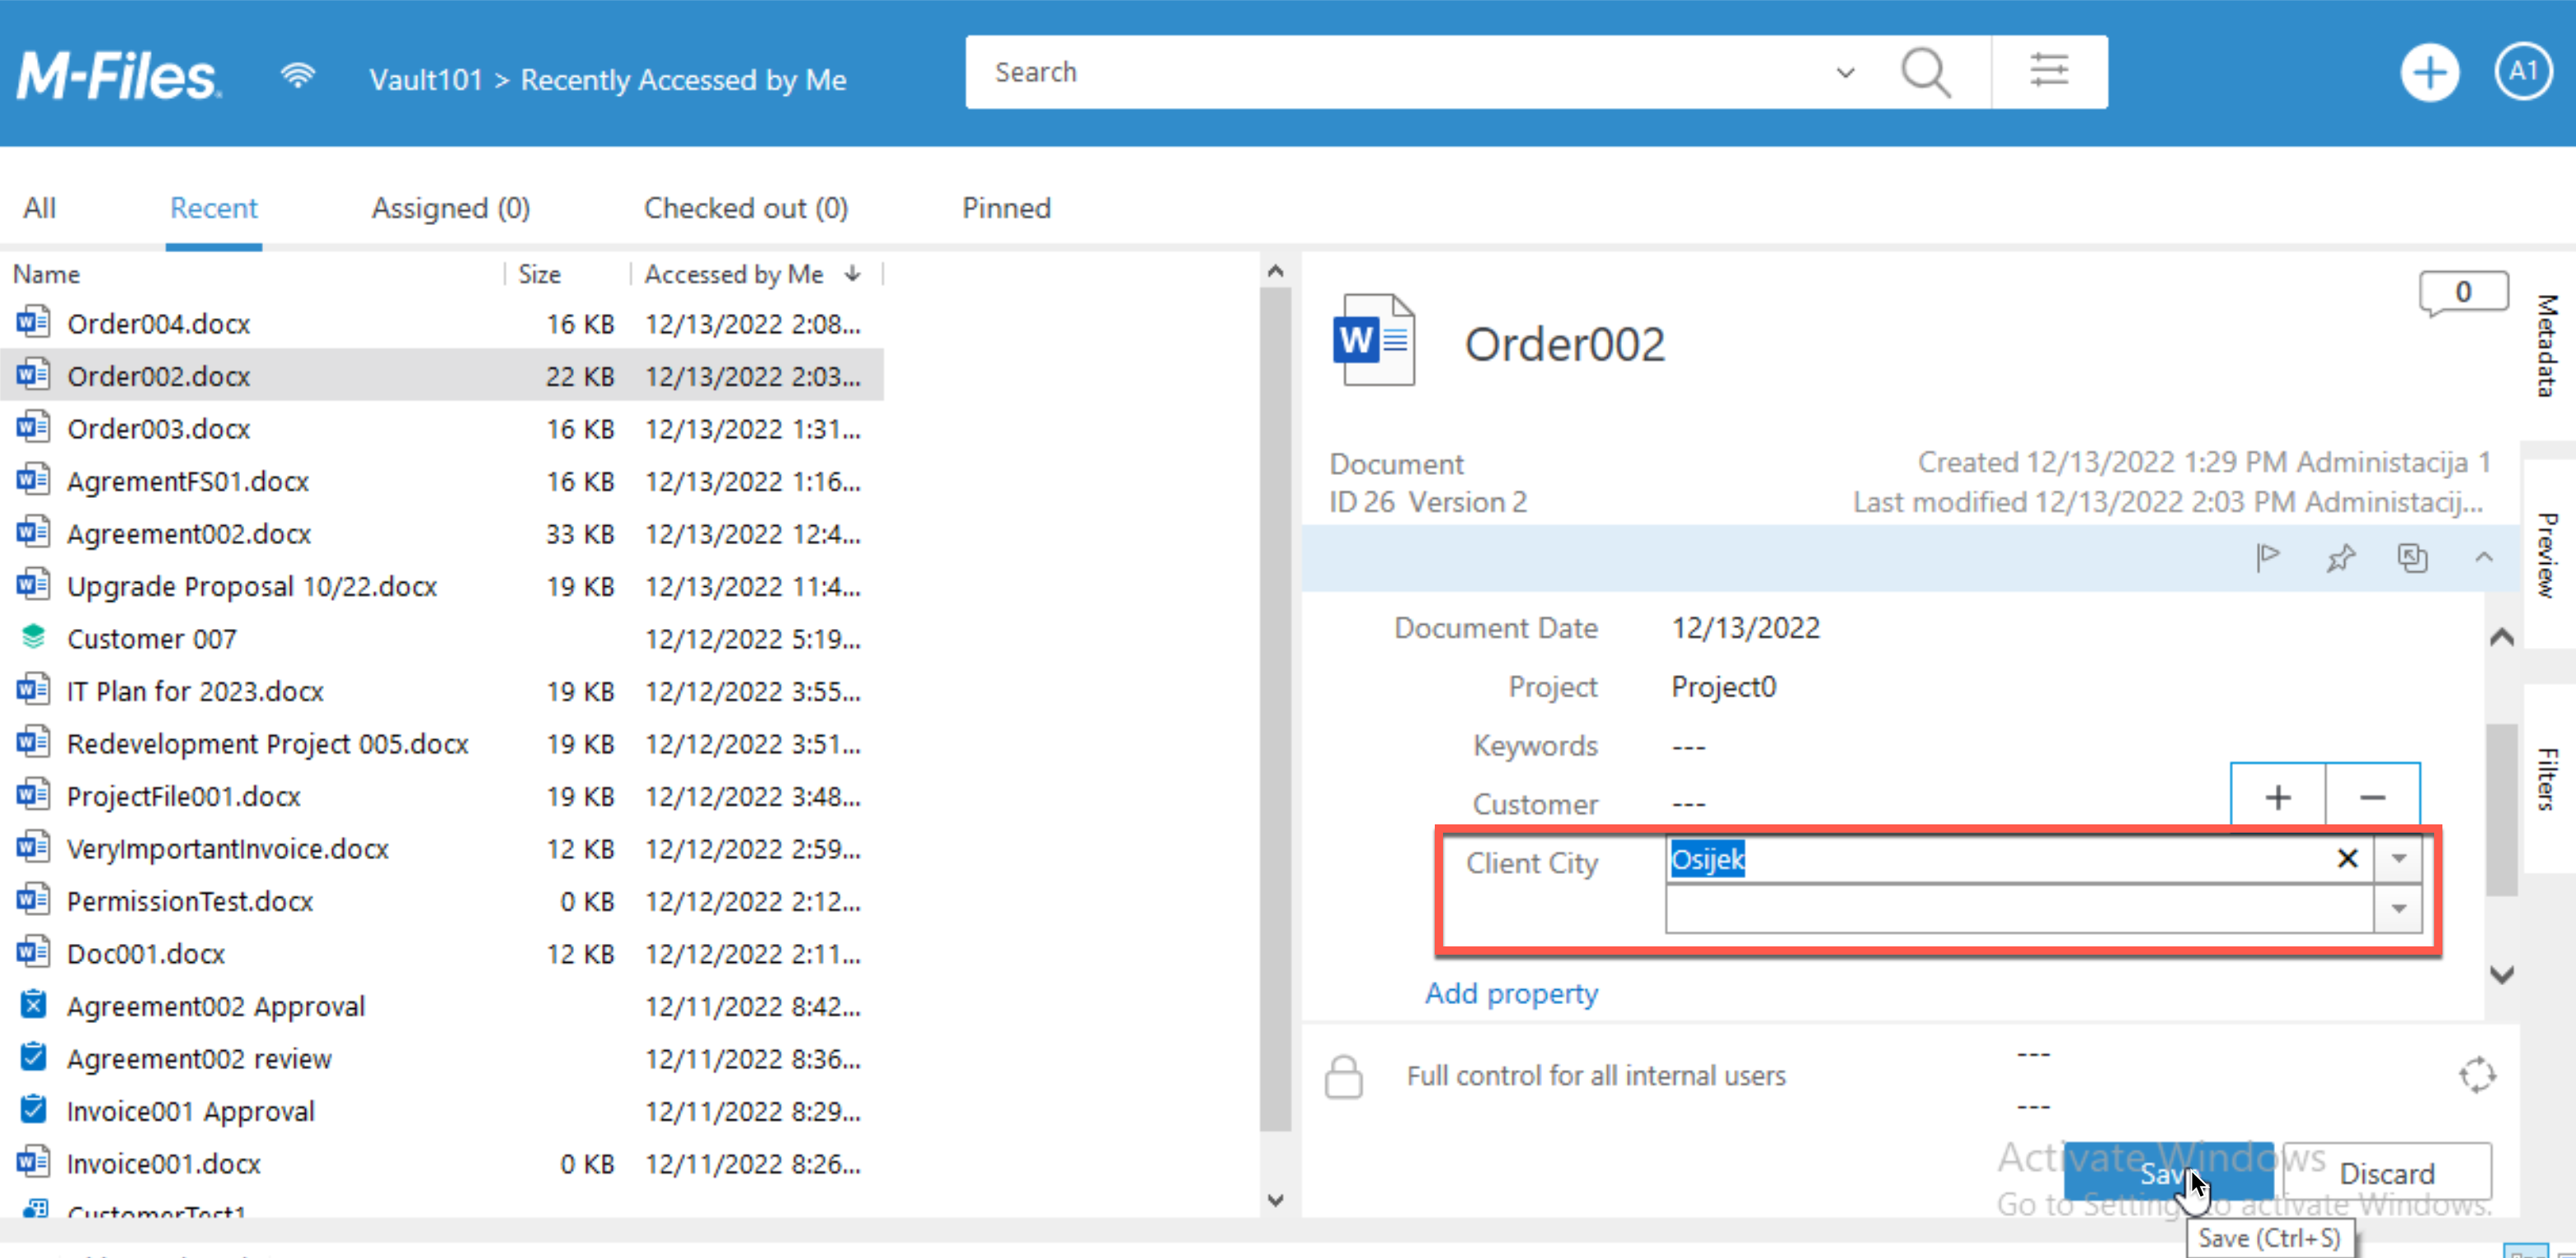This screenshot has height=1258, width=2576.
Task: Open the Osijek Client City dropdown
Action: 2398,858
